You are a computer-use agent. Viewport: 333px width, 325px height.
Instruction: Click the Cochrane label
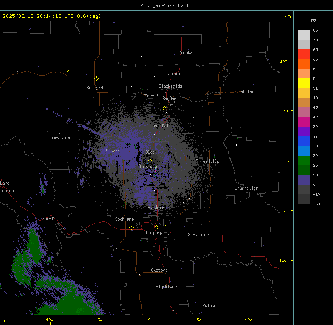tap(124, 219)
